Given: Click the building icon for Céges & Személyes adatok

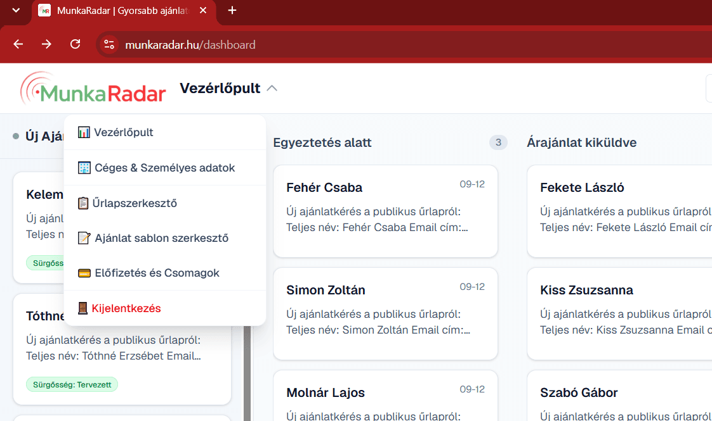Looking at the screenshot, I should click(x=84, y=168).
